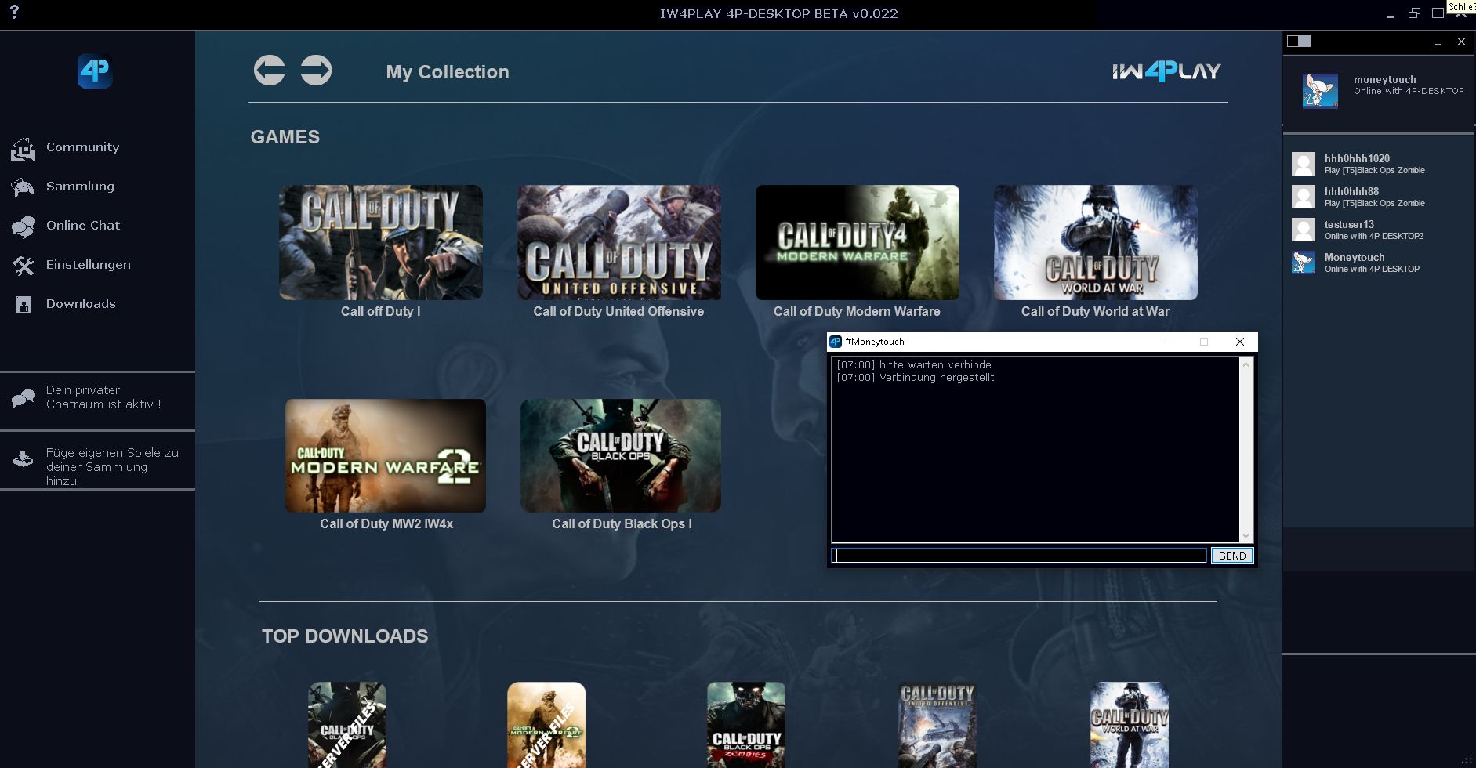Click the help question mark icon

pyautogui.click(x=14, y=12)
